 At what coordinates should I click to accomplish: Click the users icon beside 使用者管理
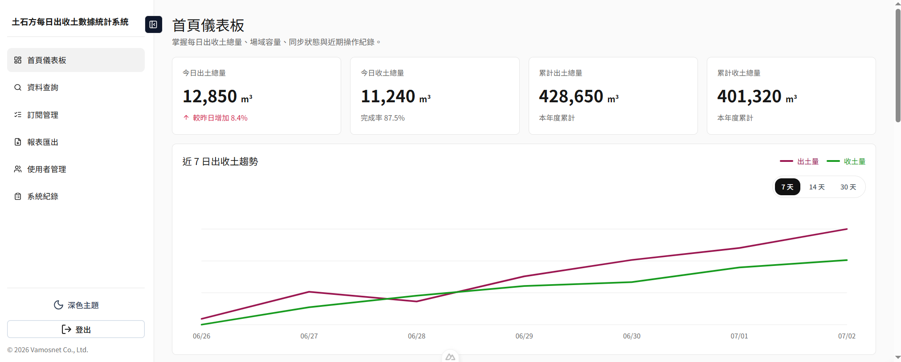click(x=18, y=169)
